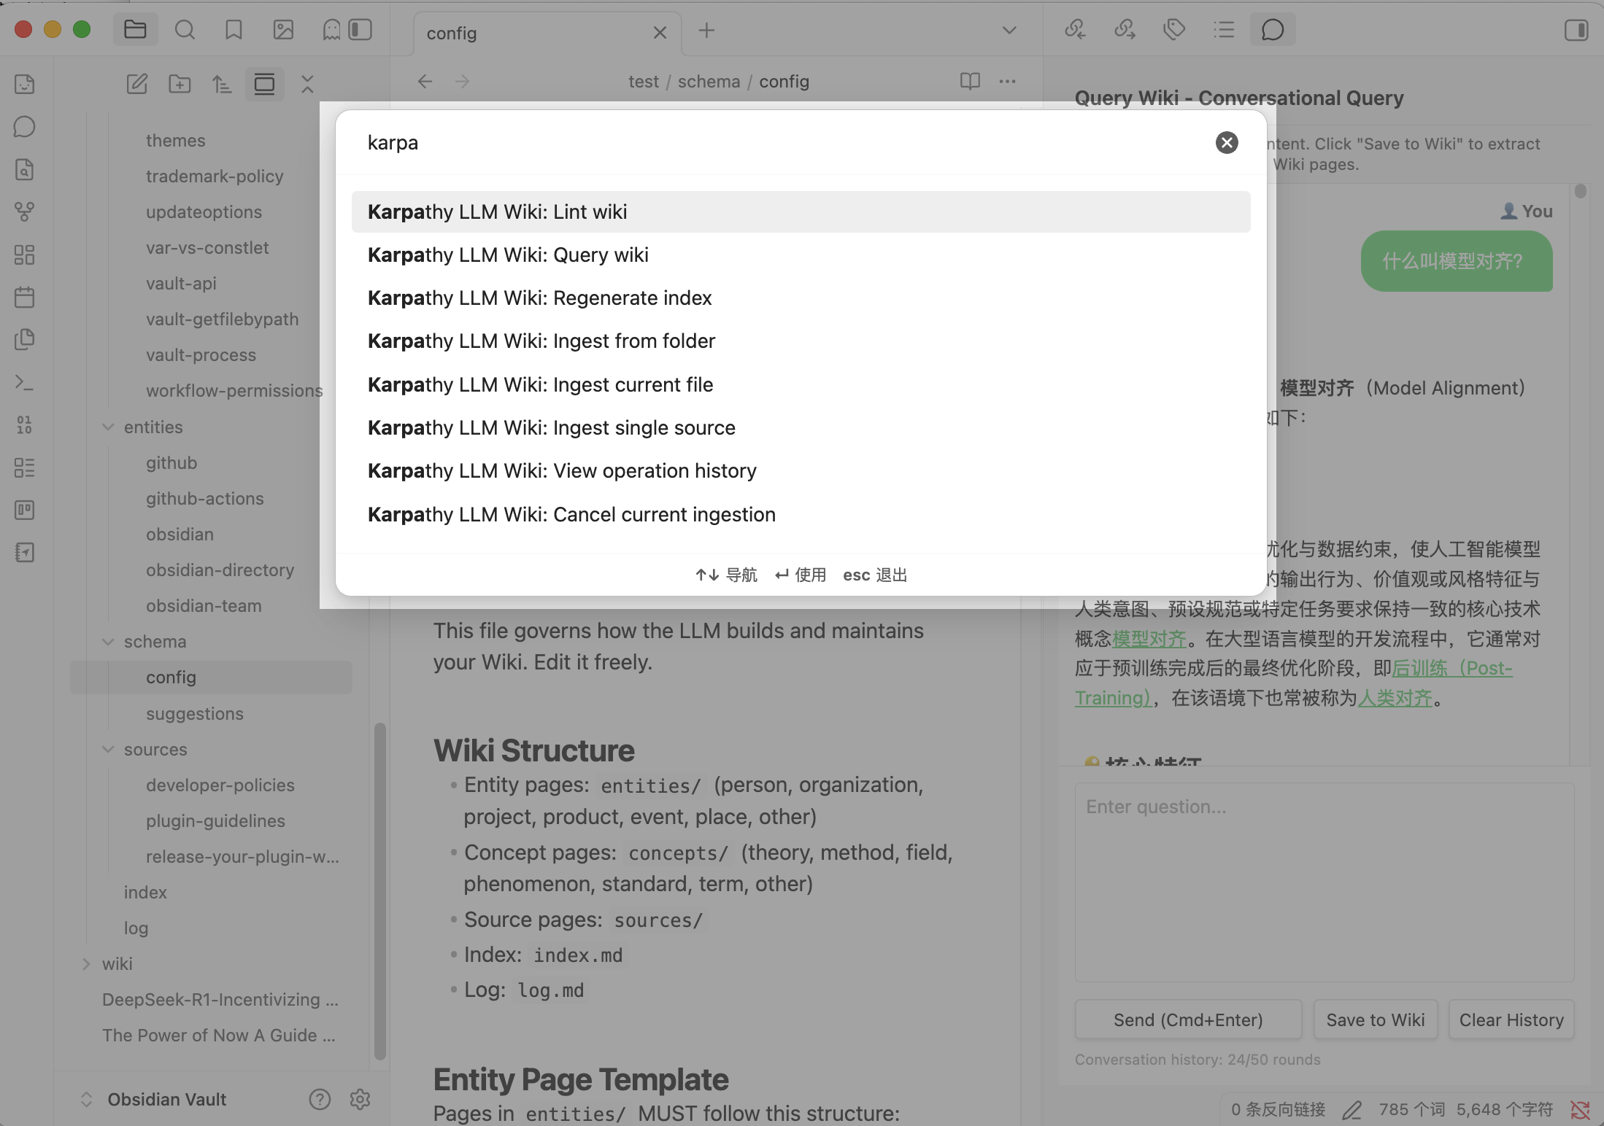This screenshot has height=1126, width=1604.
Task: Click the image gallery icon in top bar
Action: (283, 30)
